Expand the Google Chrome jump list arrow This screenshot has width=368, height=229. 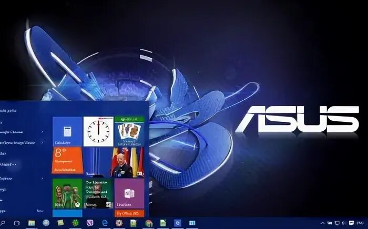pos(42,132)
